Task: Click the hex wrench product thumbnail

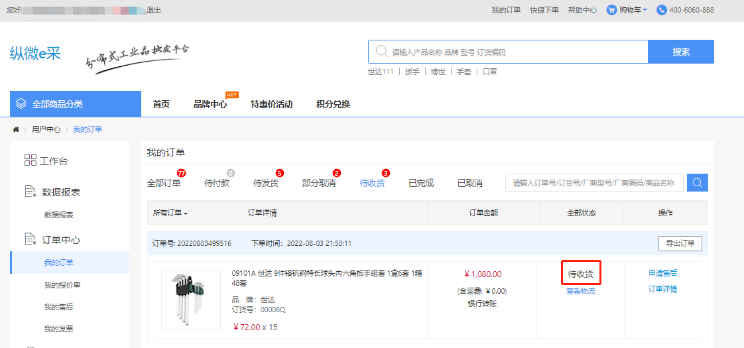Action: click(191, 300)
